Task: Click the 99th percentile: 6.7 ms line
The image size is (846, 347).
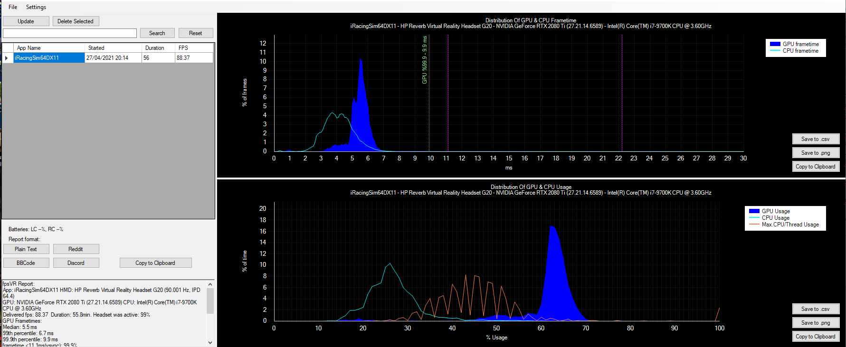Action: coord(29,333)
